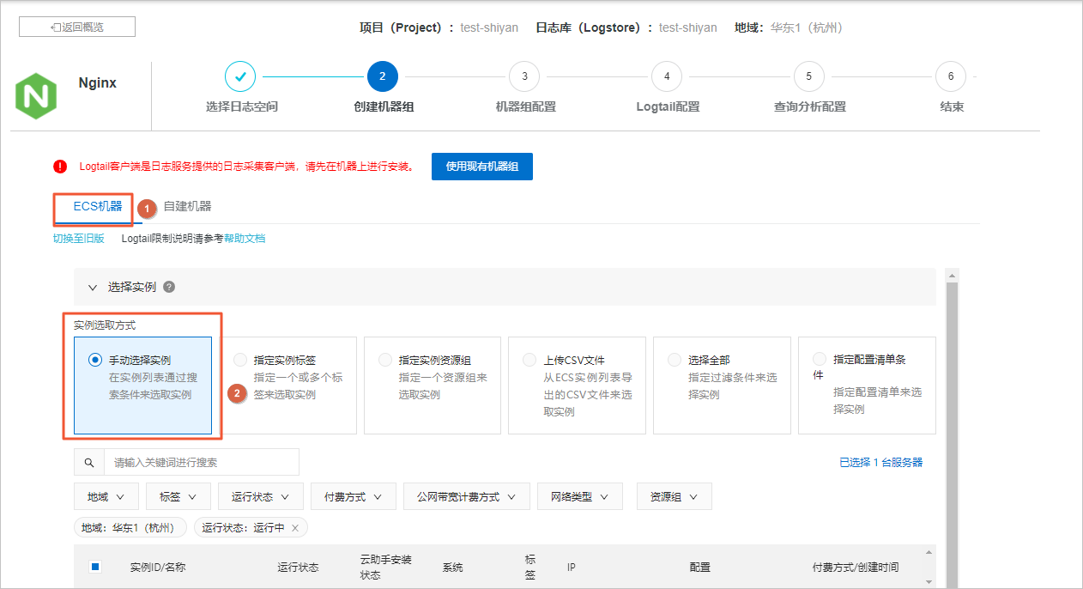Viewport: 1083px width, 589px height.
Task: Select the 上传CSV文件 radio option
Action: 529,361
